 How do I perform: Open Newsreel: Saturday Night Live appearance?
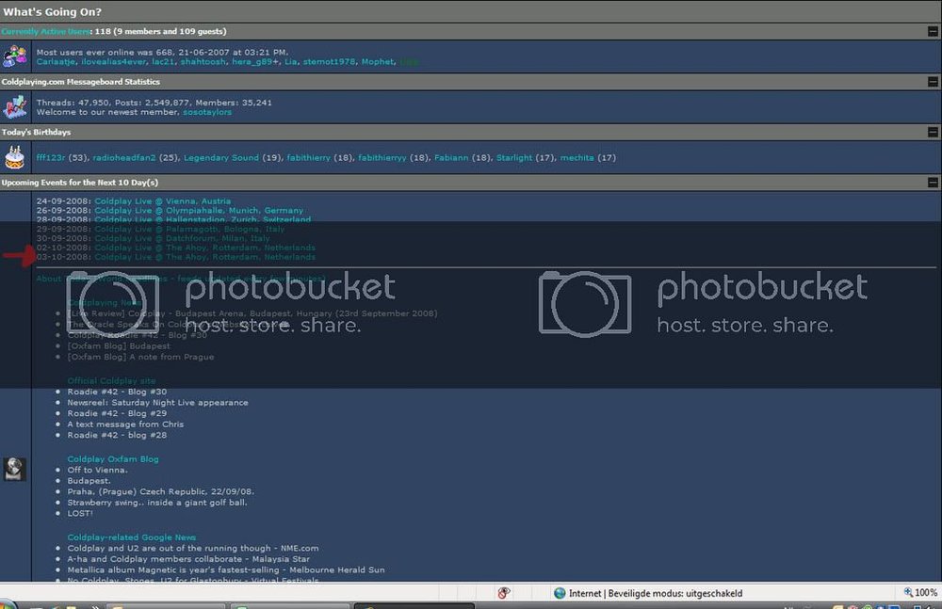157,403
